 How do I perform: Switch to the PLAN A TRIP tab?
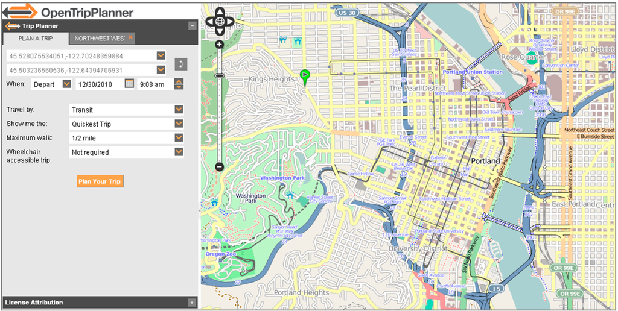click(36, 39)
